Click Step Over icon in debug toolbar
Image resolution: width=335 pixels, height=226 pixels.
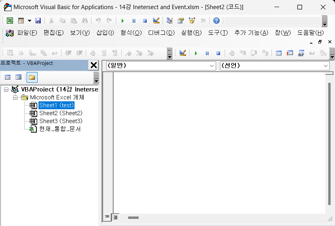click(x=254, y=53)
